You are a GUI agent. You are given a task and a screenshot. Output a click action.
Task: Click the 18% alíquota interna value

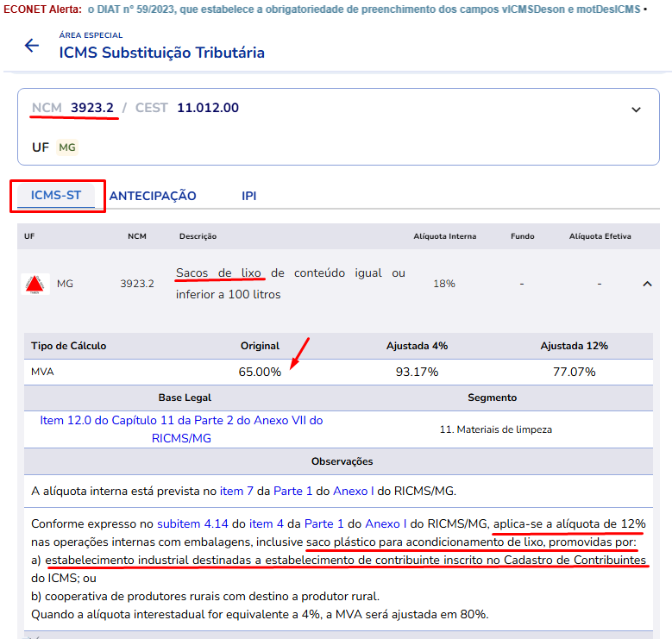click(444, 284)
